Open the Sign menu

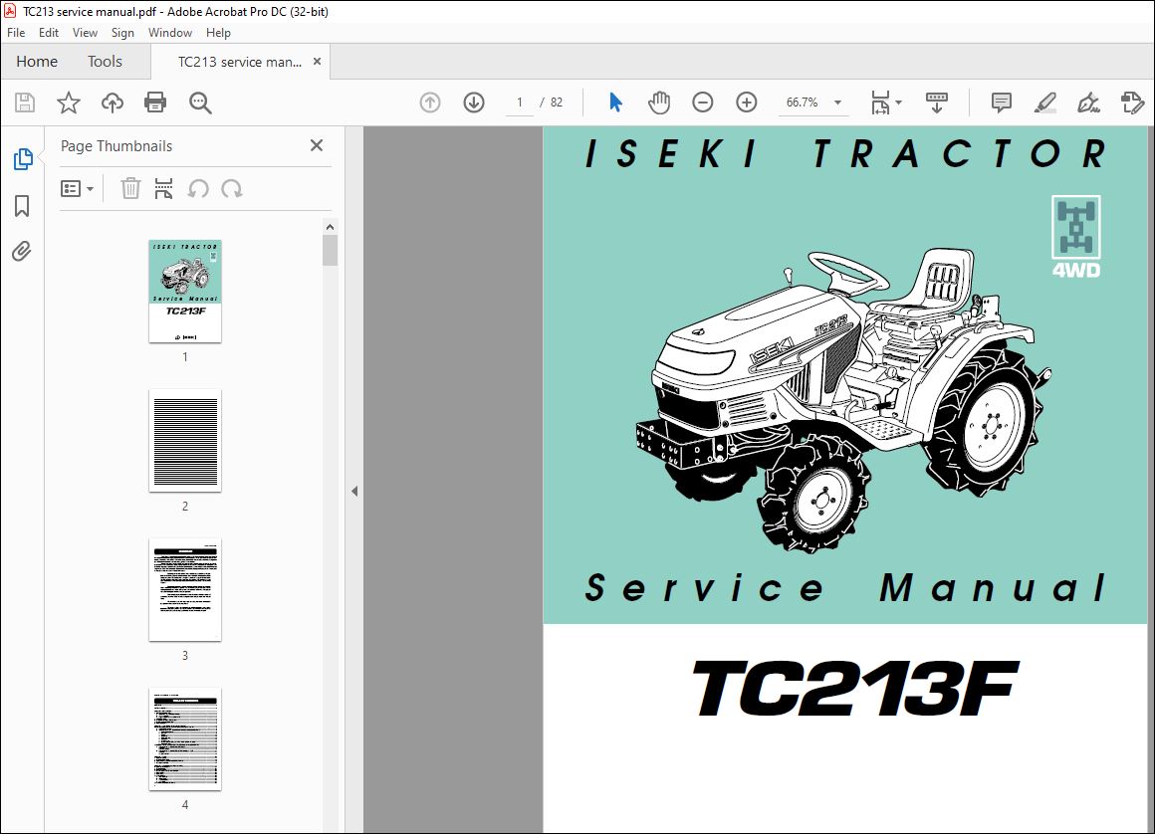coord(122,33)
